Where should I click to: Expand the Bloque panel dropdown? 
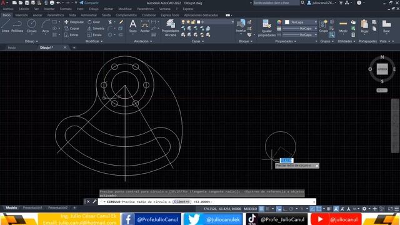click(246, 41)
